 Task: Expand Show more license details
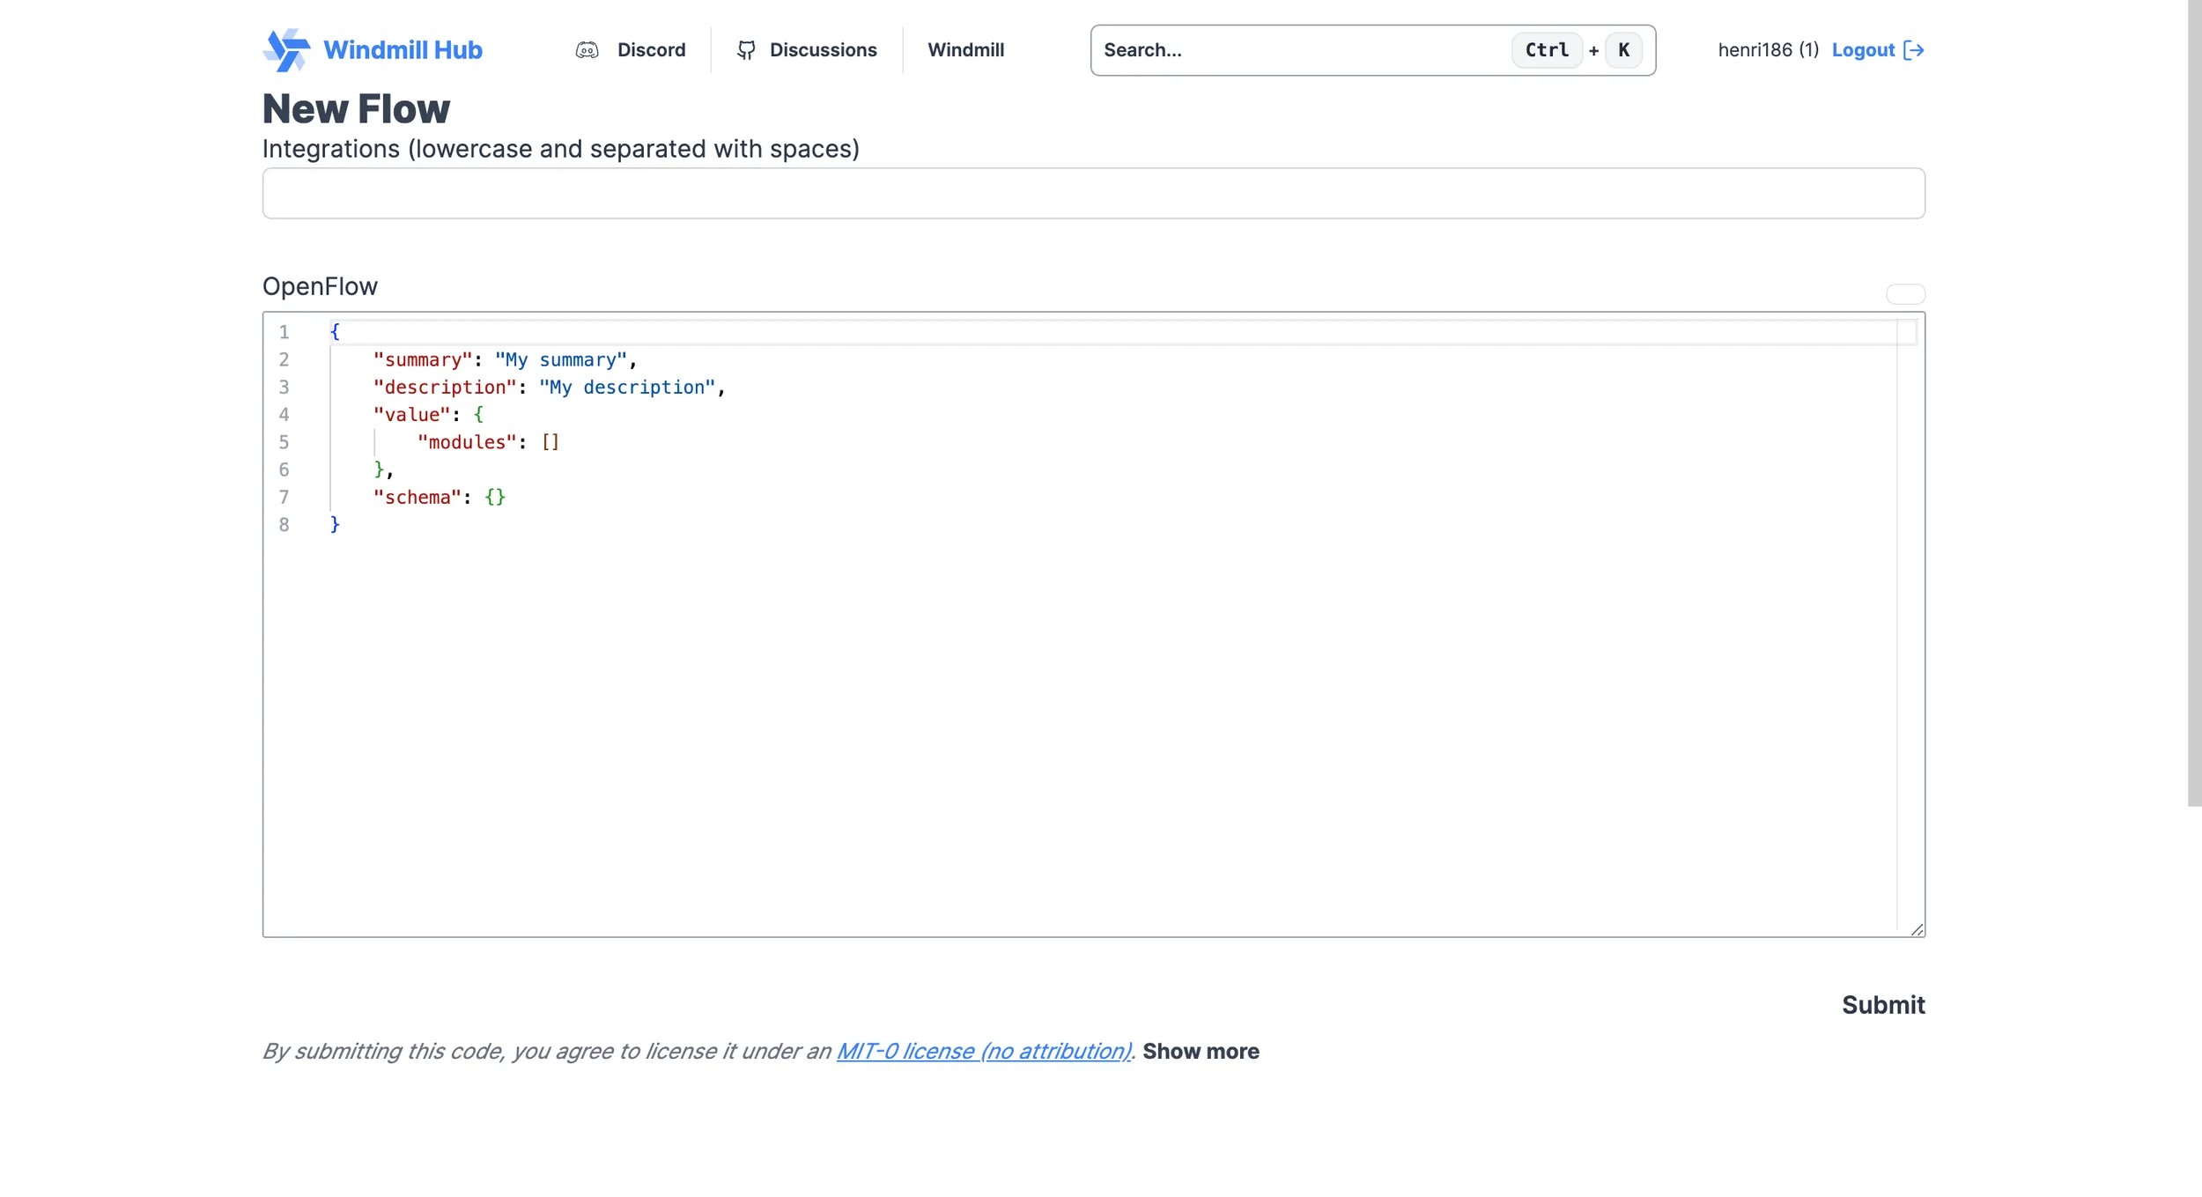click(1201, 1051)
